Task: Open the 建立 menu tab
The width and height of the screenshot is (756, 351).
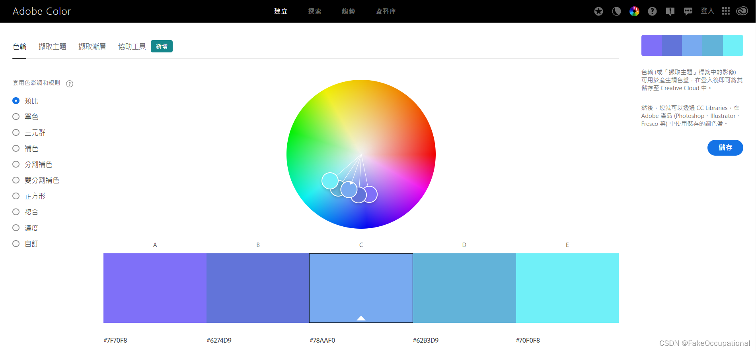Action: (x=281, y=11)
